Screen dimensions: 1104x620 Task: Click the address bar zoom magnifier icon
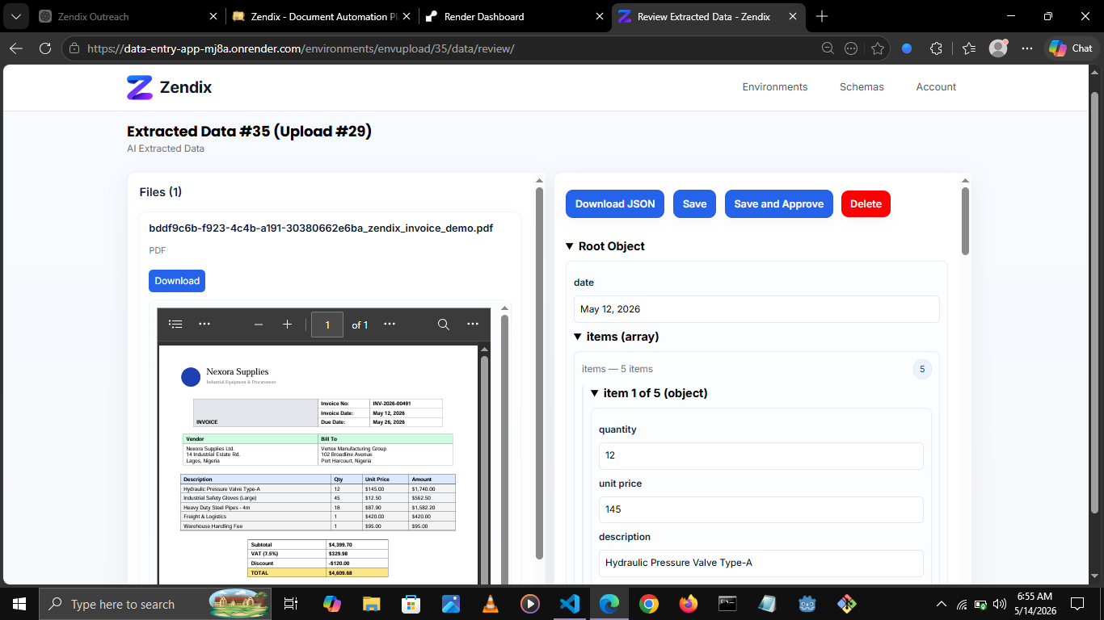[828, 48]
